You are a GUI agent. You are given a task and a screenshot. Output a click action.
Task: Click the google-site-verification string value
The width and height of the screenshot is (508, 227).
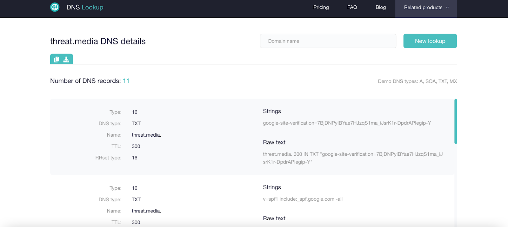click(347, 123)
